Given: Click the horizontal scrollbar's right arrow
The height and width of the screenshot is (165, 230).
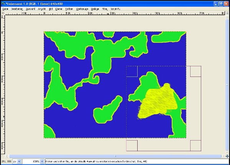Looking at the screenshot, I should (223, 156).
